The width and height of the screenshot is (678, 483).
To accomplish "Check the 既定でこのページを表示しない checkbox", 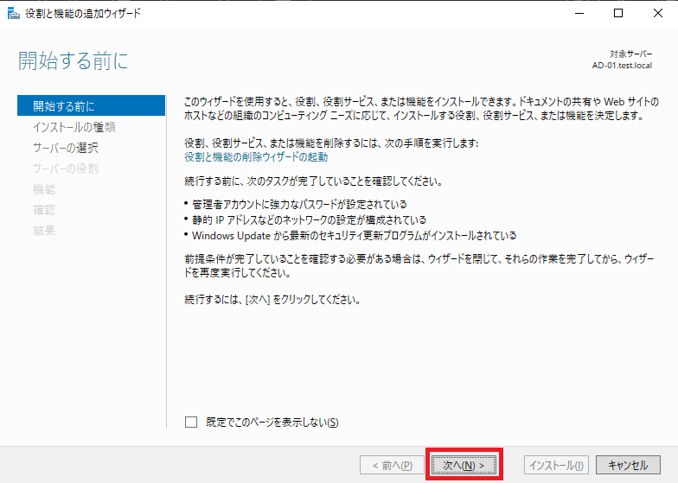I will click(190, 422).
